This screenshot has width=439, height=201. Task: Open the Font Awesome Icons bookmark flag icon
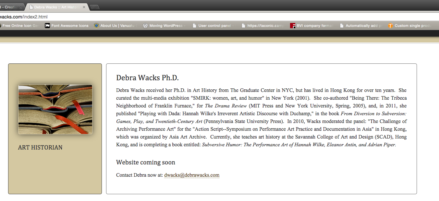[x=47, y=26]
